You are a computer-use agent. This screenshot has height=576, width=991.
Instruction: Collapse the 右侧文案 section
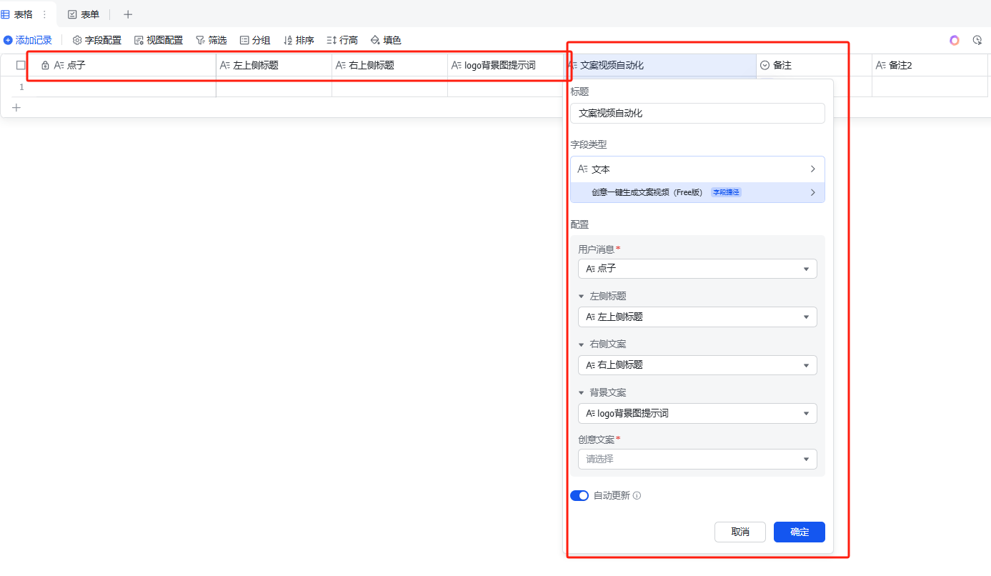coord(582,344)
